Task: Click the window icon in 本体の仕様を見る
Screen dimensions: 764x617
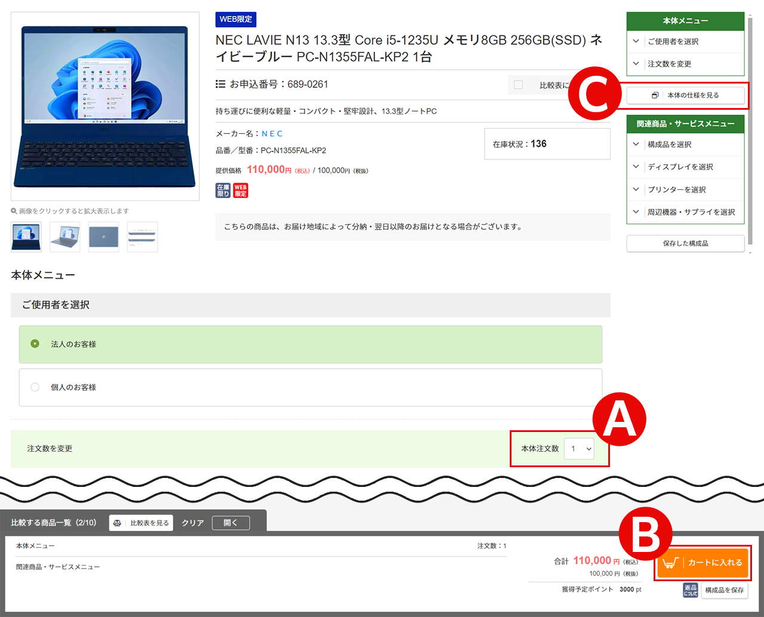Action: 655,95
